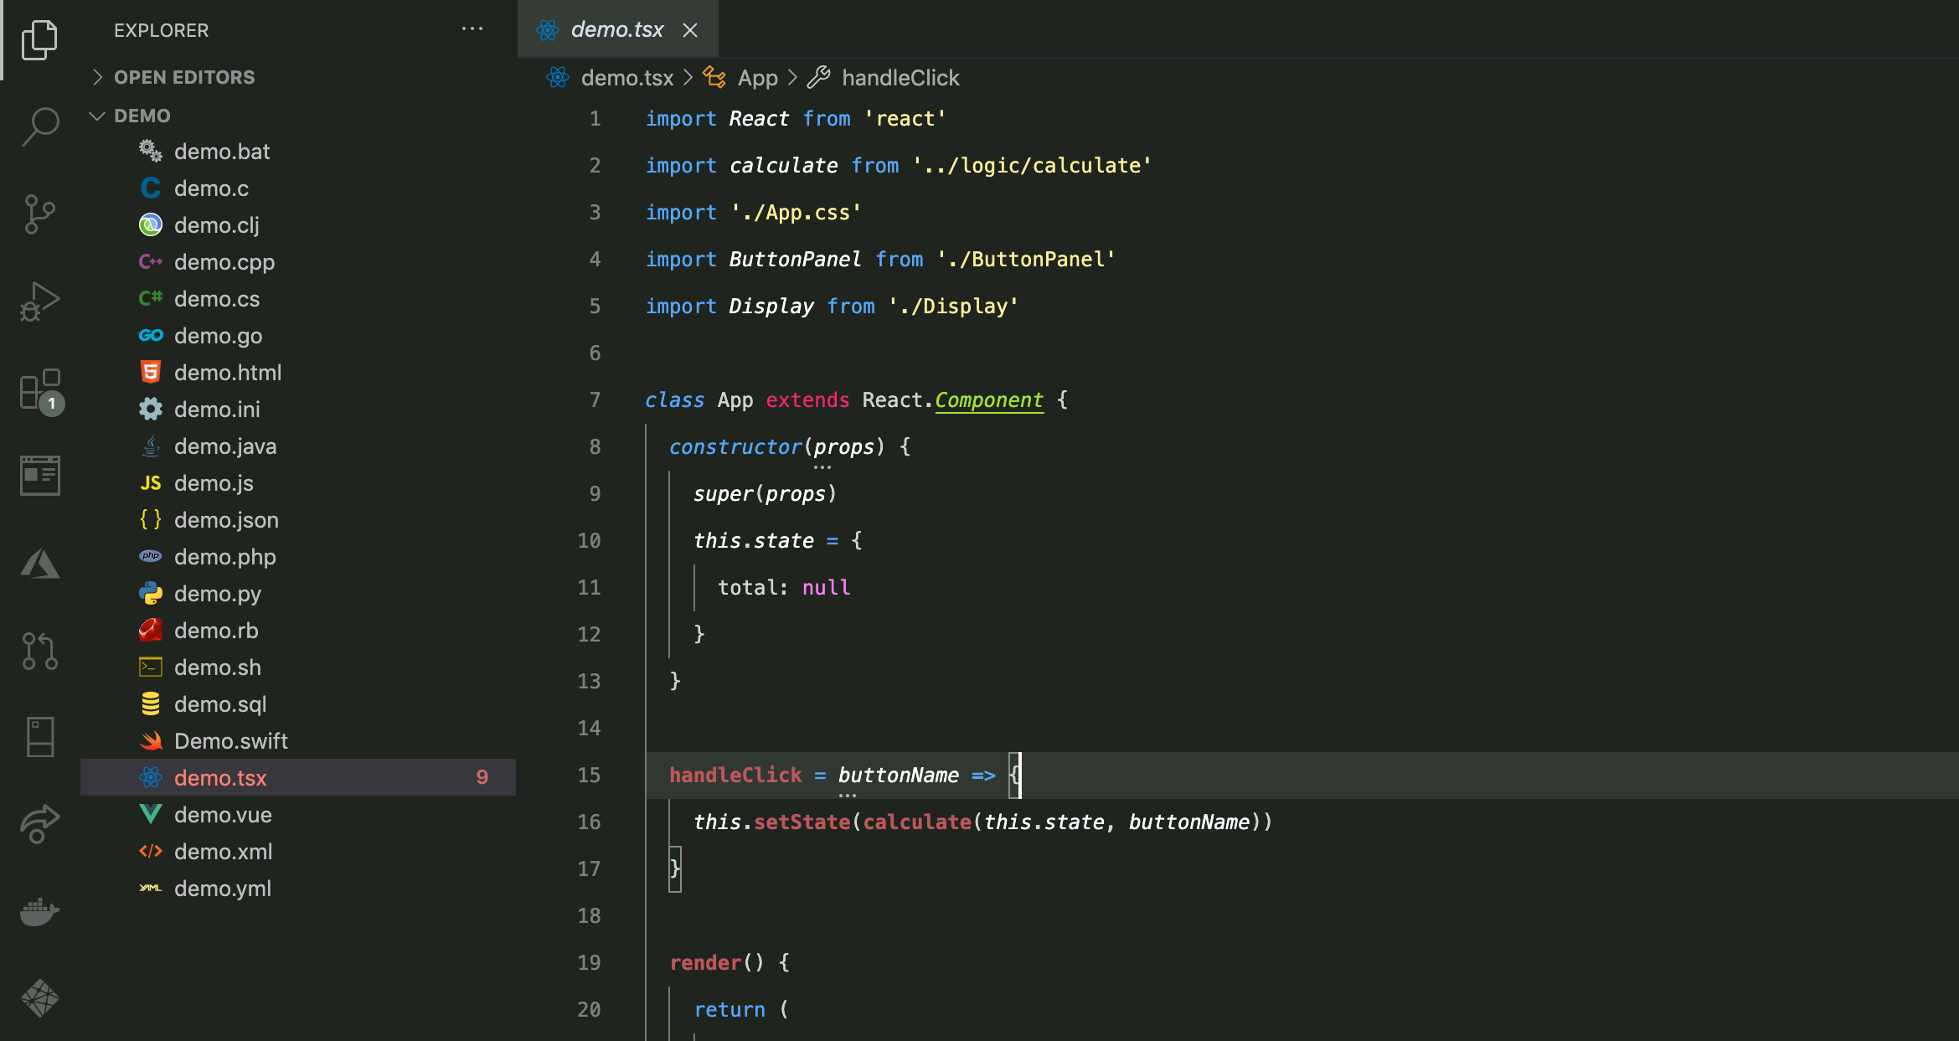Open the Source Control view

click(x=39, y=214)
